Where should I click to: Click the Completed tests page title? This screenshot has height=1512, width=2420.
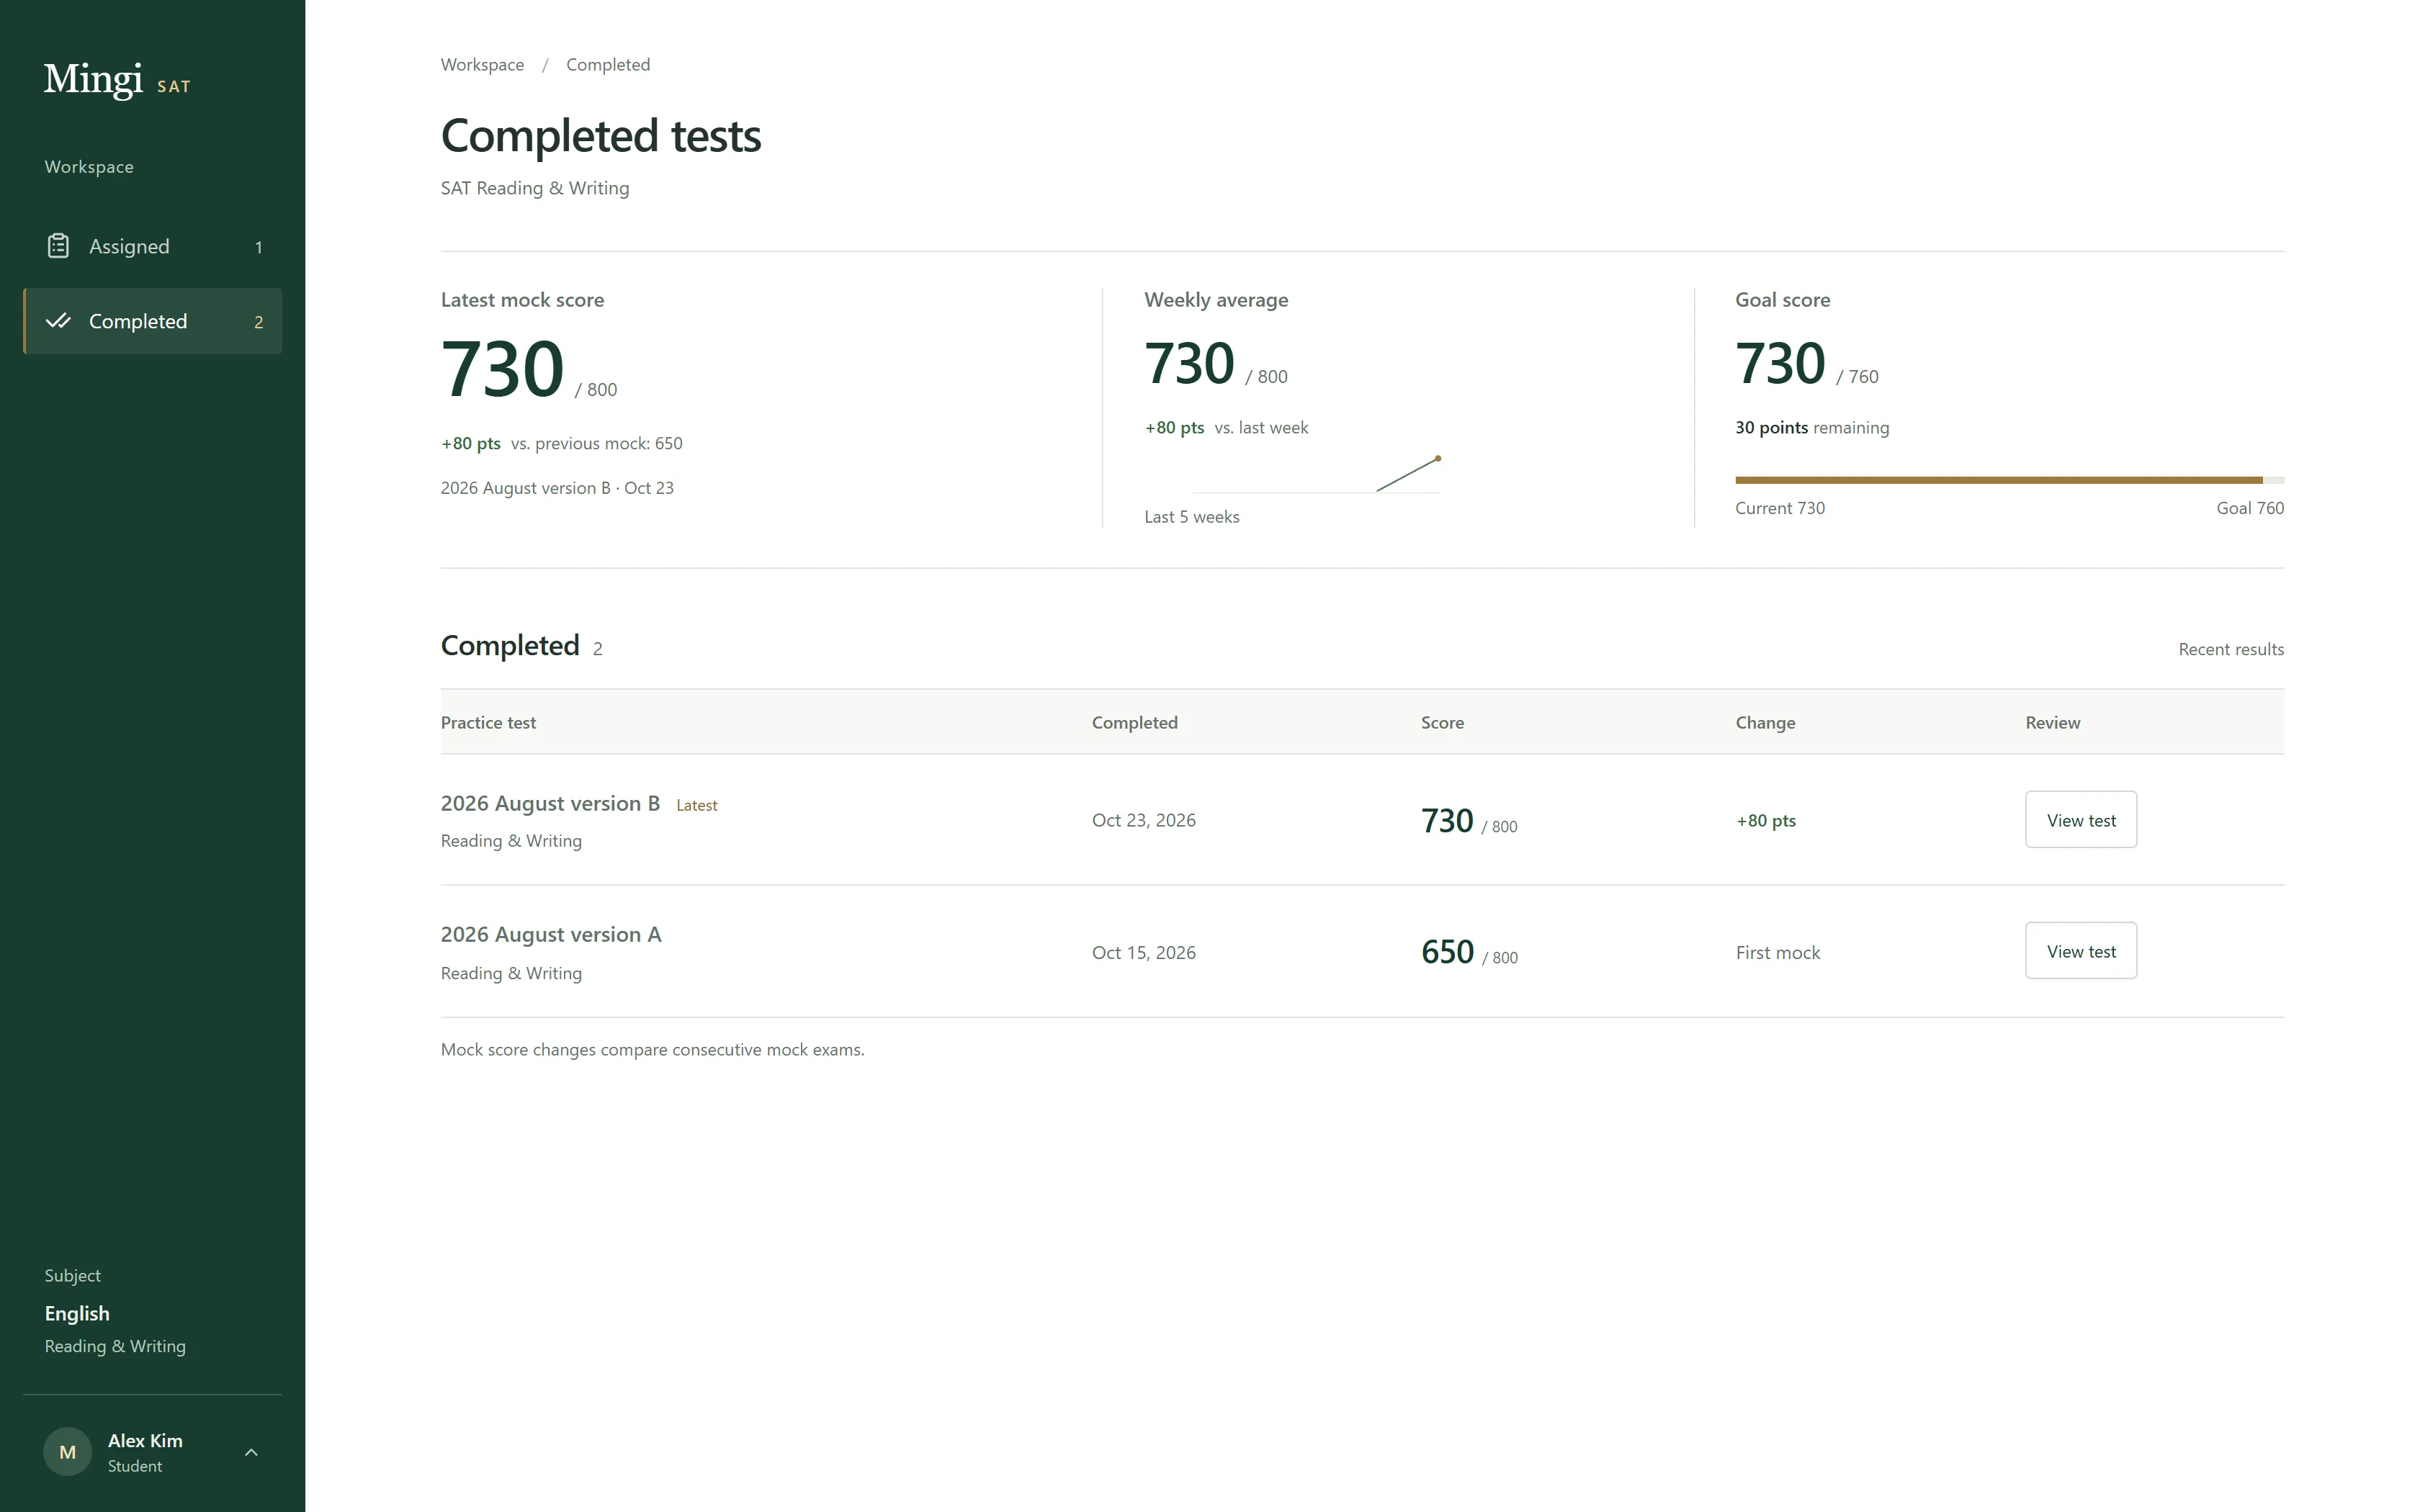(601, 136)
